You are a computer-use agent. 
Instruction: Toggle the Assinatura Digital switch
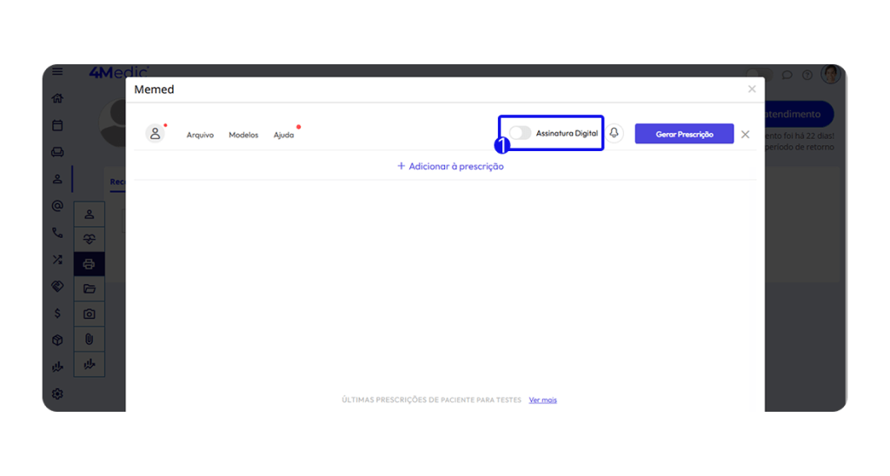pyautogui.click(x=520, y=133)
